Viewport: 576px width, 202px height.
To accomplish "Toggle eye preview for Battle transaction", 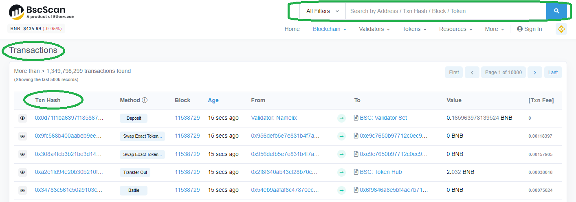I will tap(22, 190).
